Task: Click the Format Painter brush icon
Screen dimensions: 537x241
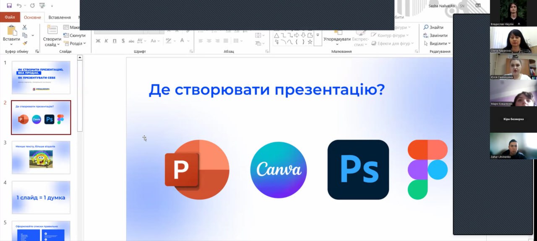Action: tap(25, 43)
